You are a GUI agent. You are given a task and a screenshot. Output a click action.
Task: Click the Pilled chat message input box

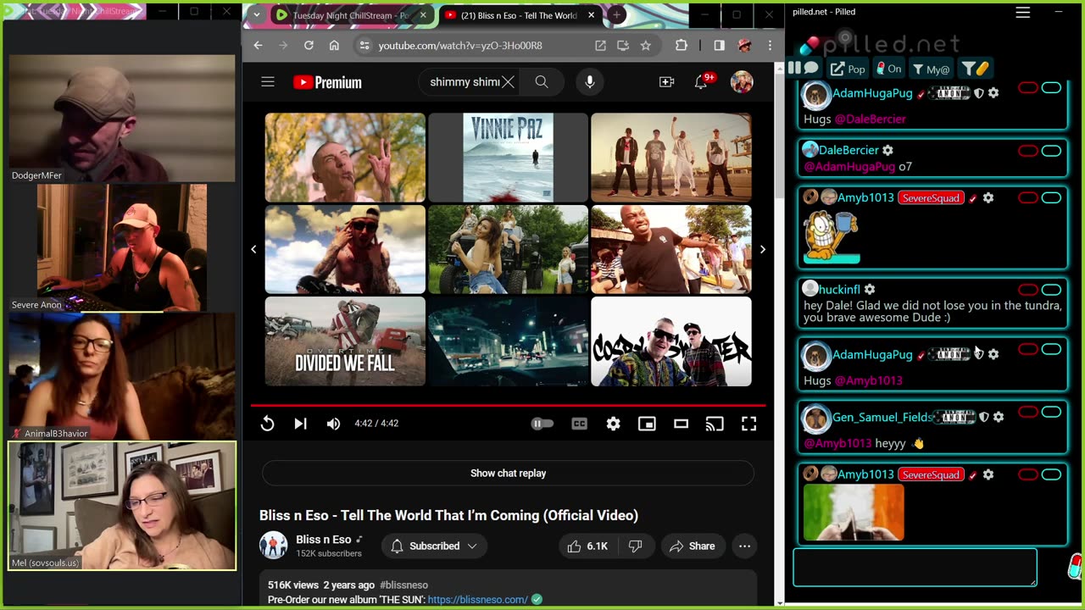click(x=915, y=568)
